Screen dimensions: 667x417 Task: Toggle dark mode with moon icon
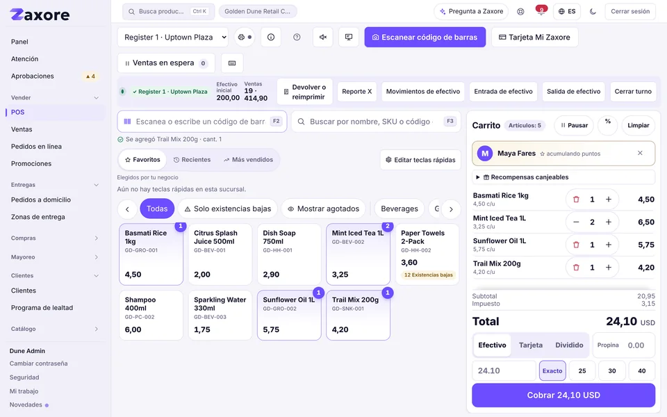(x=593, y=12)
